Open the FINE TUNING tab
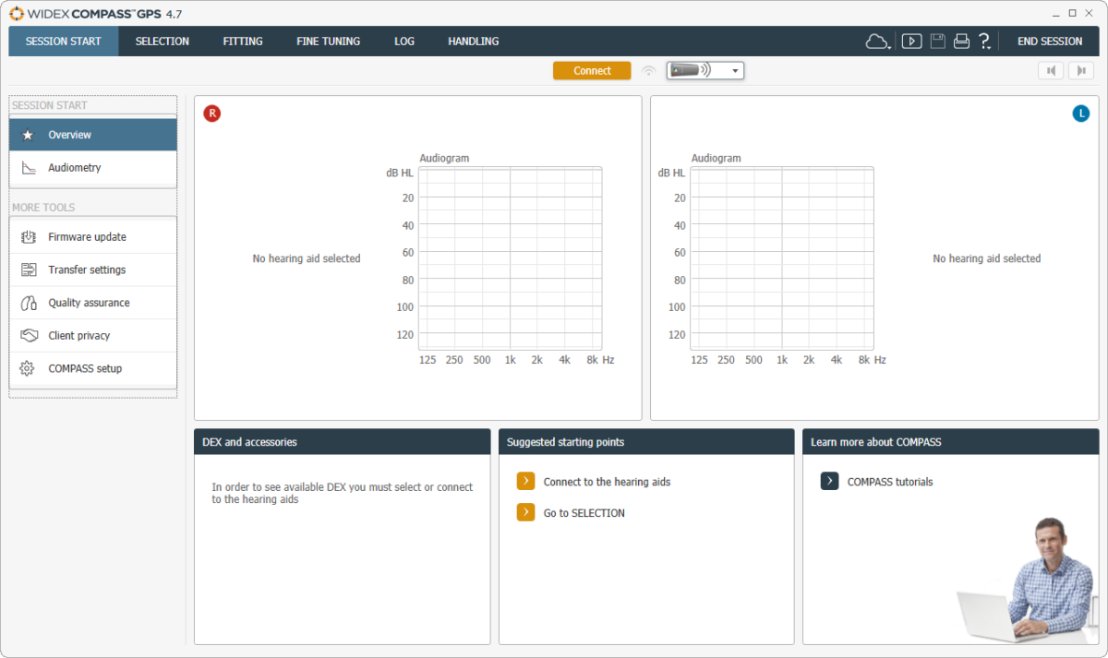Screen dimensions: 1108x658 coord(328,42)
